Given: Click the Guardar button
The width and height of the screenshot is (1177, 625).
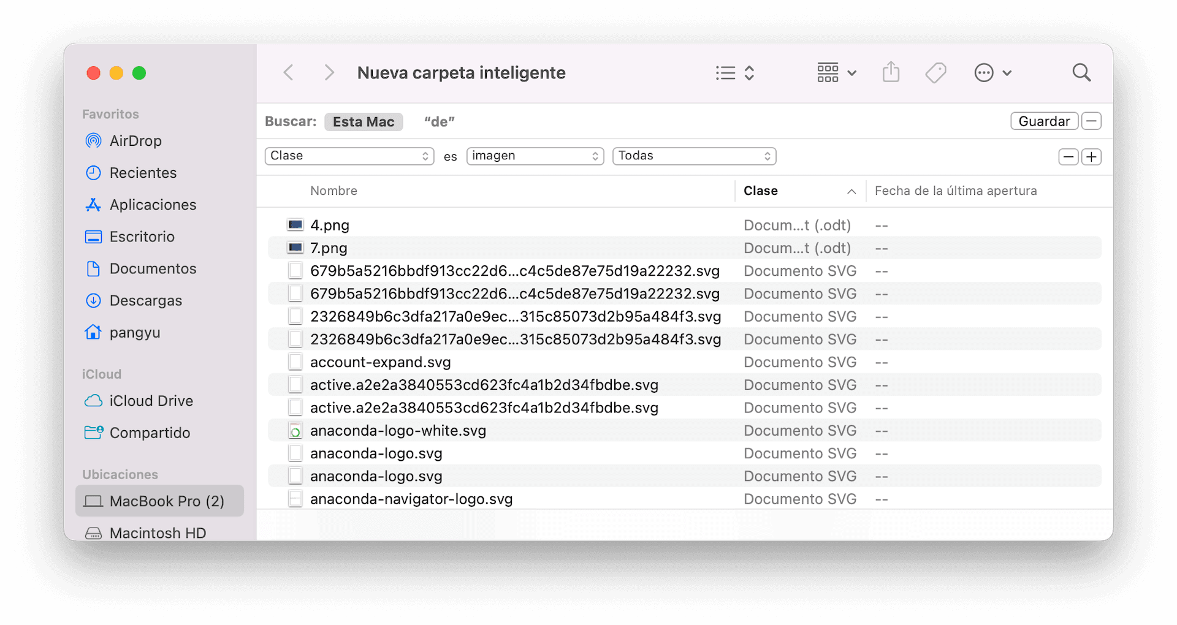Looking at the screenshot, I should click(x=1044, y=121).
